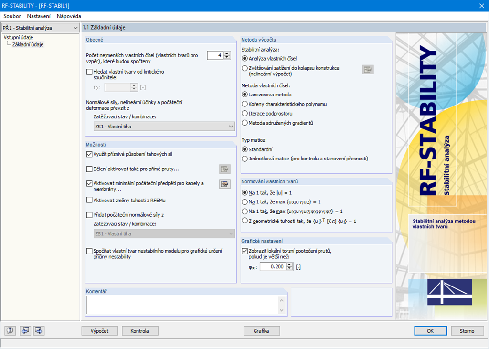Select 'Vstupní údaje' tree node
The width and height of the screenshot is (489, 349).
coord(19,37)
